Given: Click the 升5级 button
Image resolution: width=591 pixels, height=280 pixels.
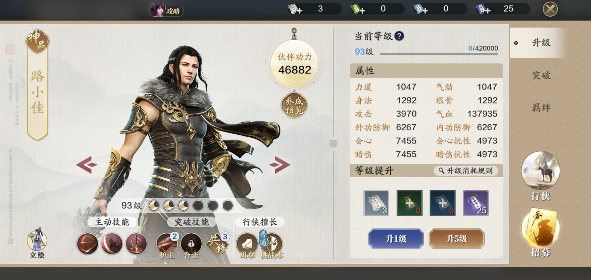Looking at the screenshot, I should pos(456,239).
